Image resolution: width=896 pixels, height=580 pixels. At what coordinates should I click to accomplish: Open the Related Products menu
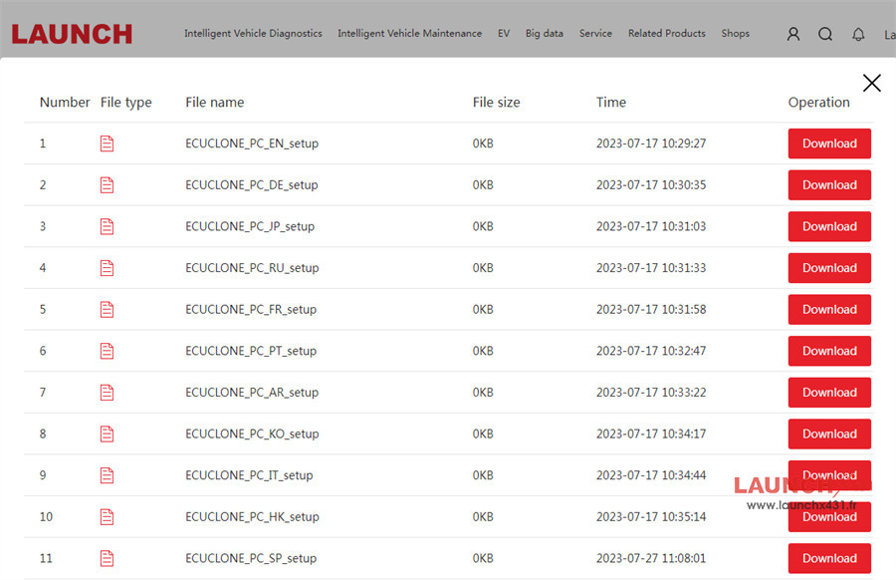[667, 34]
